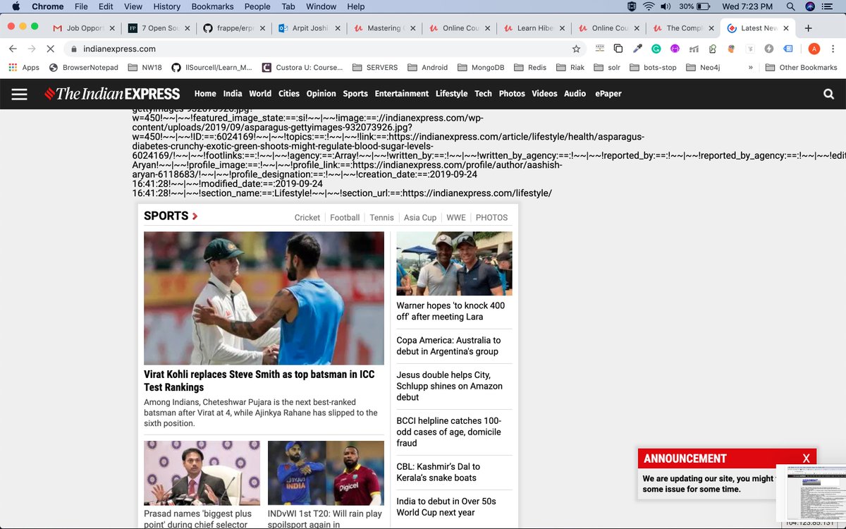
Task: Select the ColorZilla eyedropper extension
Action: [x=637, y=49]
